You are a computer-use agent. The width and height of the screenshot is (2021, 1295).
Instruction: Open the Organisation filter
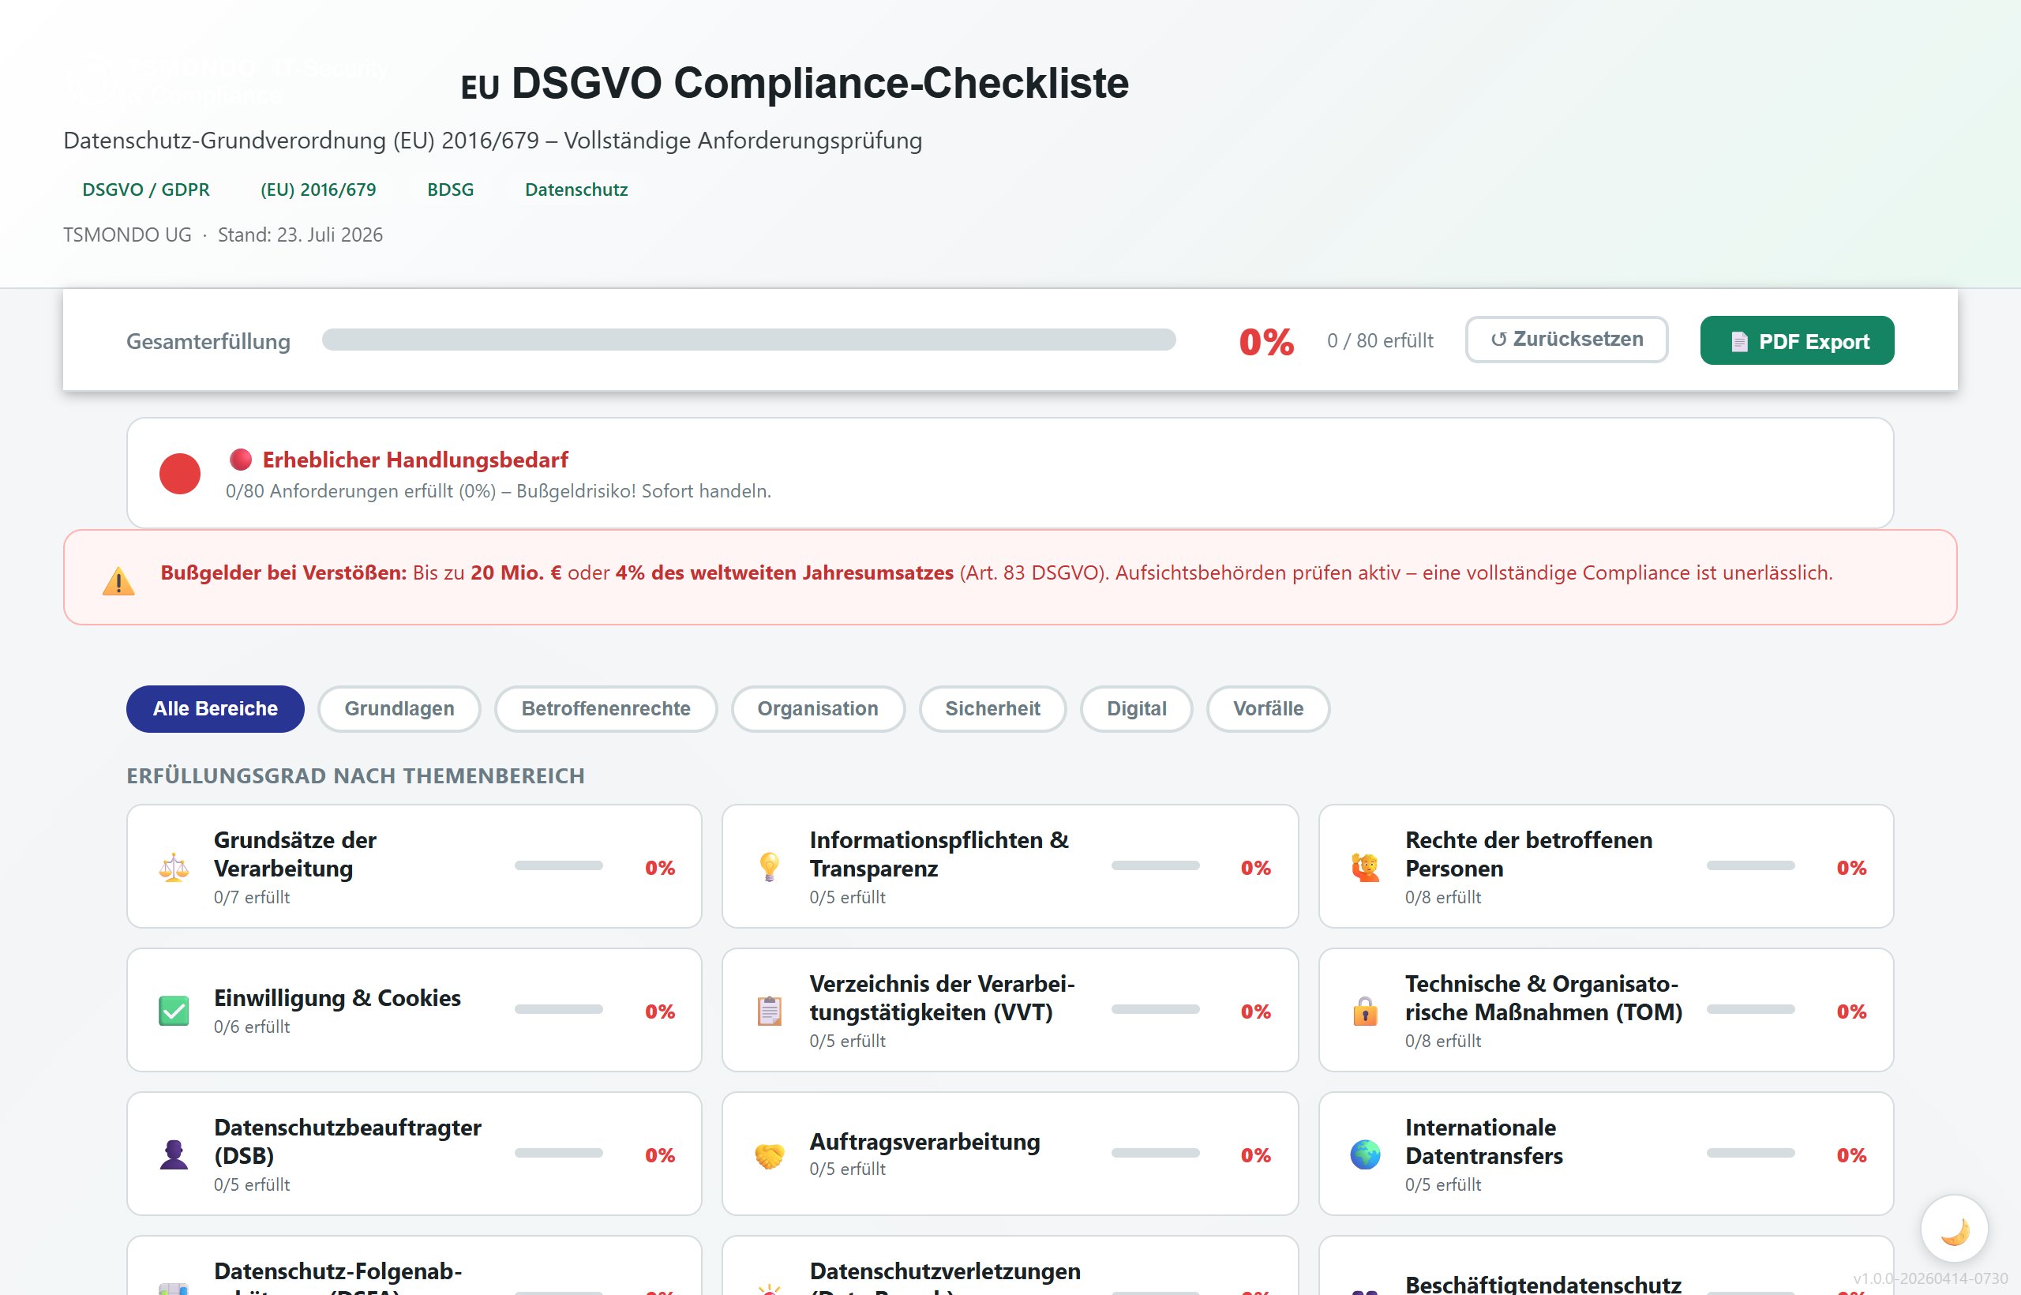818,709
